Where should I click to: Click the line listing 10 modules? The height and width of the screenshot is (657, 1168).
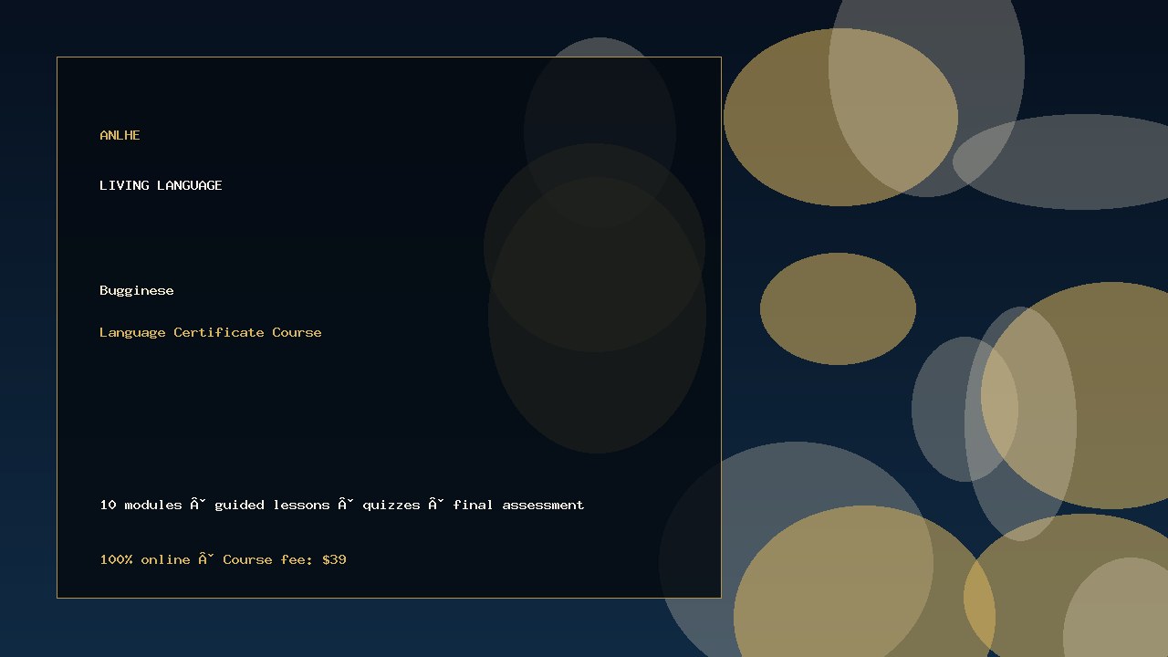[342, 505]
